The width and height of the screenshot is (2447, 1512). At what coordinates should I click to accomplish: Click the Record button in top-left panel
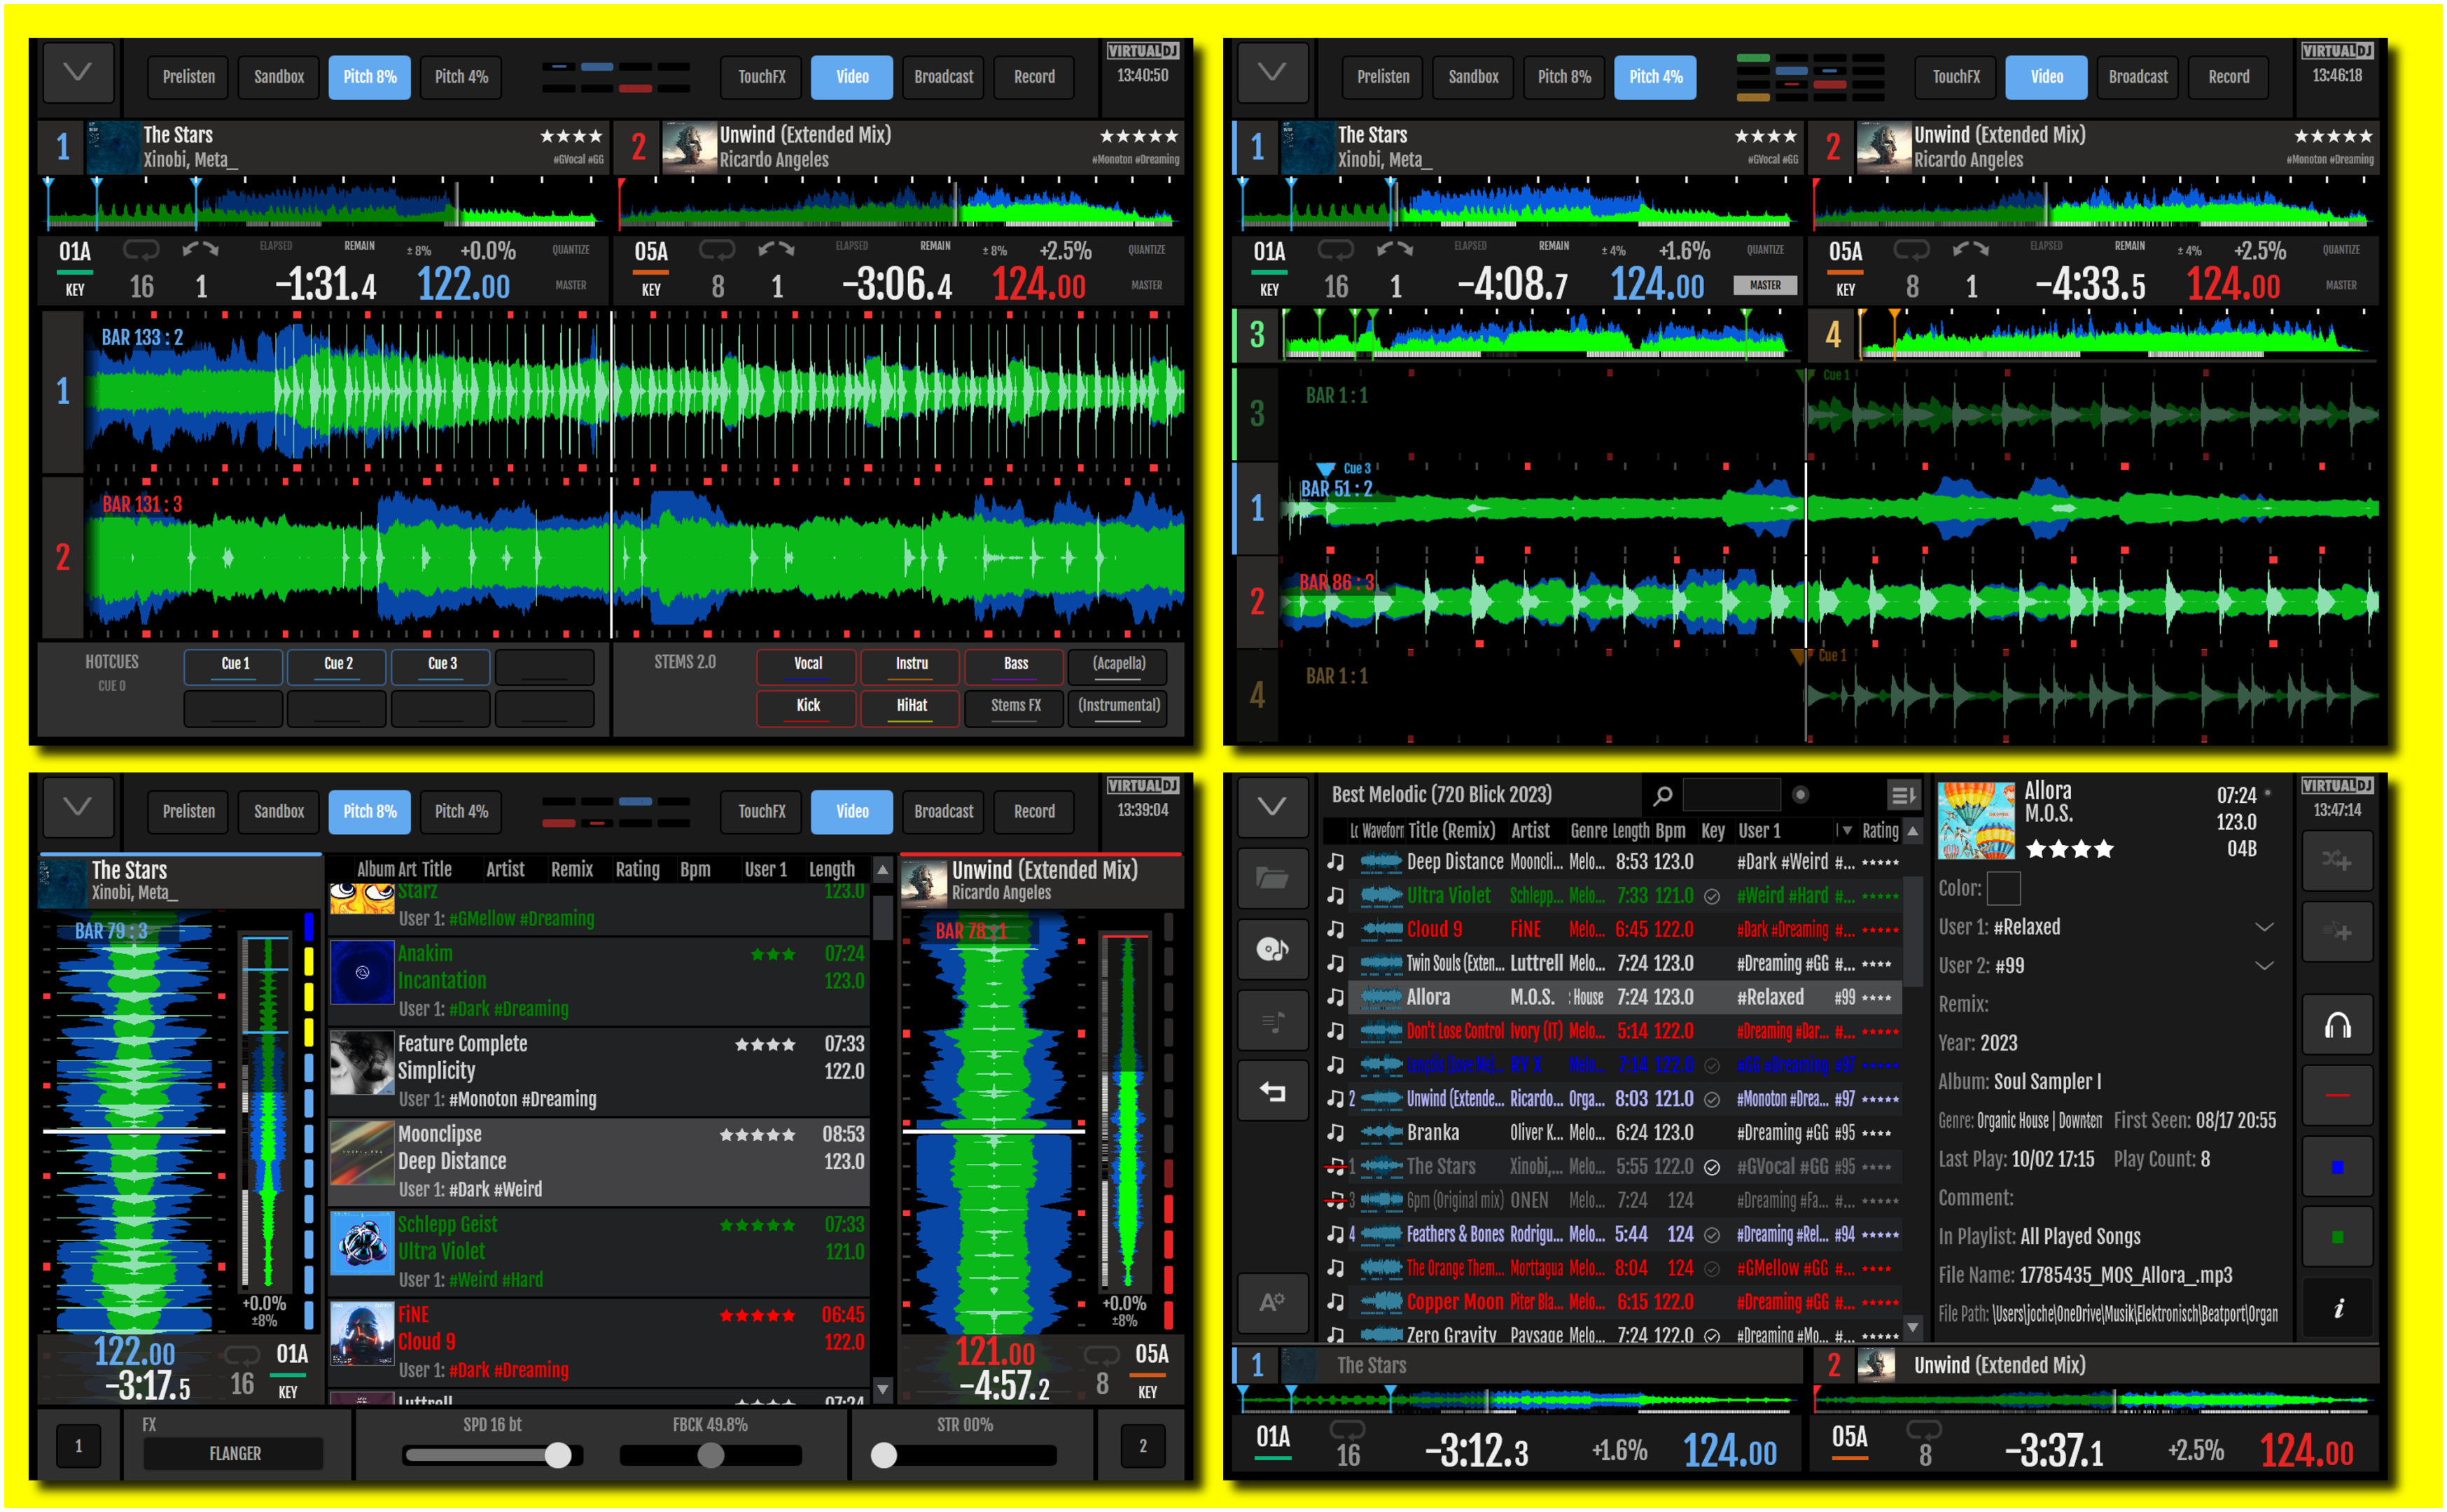pos(1033,77)
